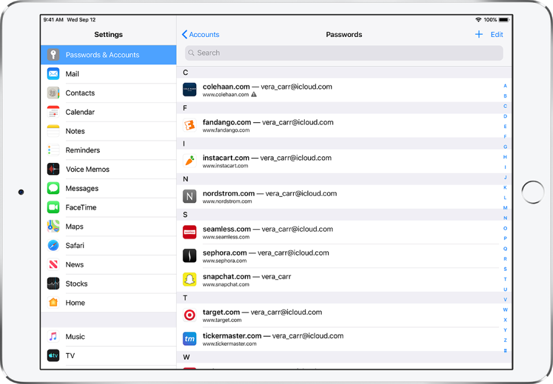Open Safari settings via compass icon

[53, 245]
